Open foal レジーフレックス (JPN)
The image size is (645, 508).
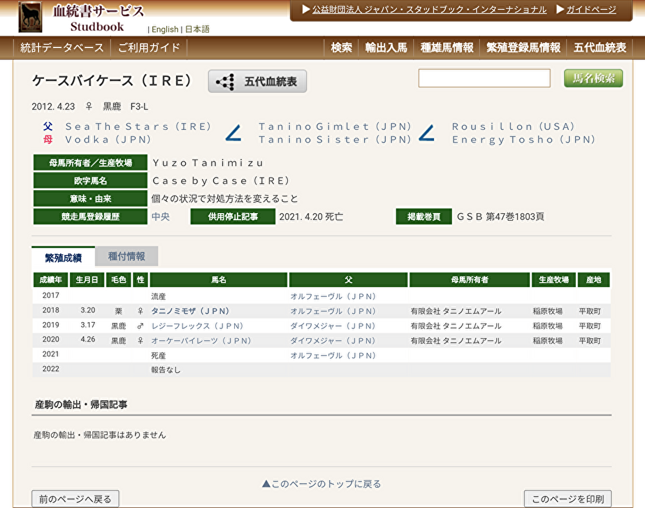(x=197, y=326)
